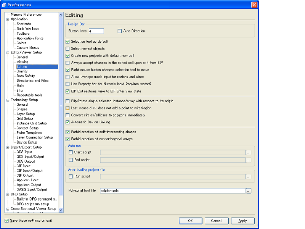The width and height of the screenshot is (305, 229).
Task: Click the browse button for Polygonal font file
Action: click(249, 190)
